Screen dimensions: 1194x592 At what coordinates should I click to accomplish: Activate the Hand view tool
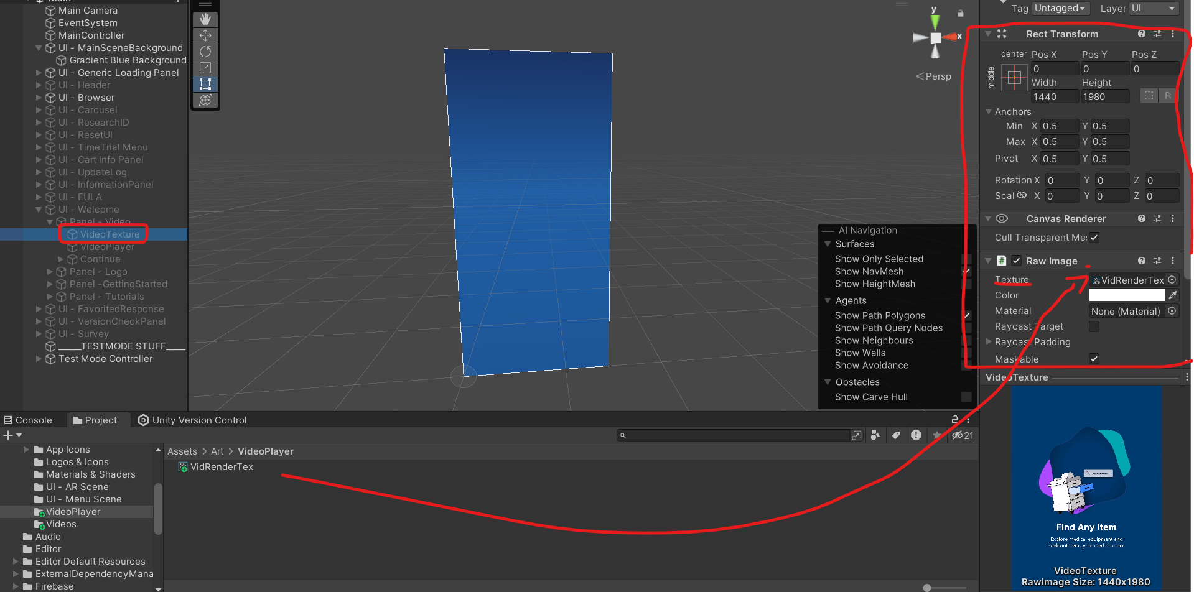[x=205, y=19]
